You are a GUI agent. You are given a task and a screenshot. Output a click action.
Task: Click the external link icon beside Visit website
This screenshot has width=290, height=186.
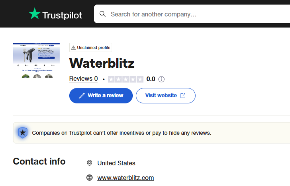tap(183, 95)
